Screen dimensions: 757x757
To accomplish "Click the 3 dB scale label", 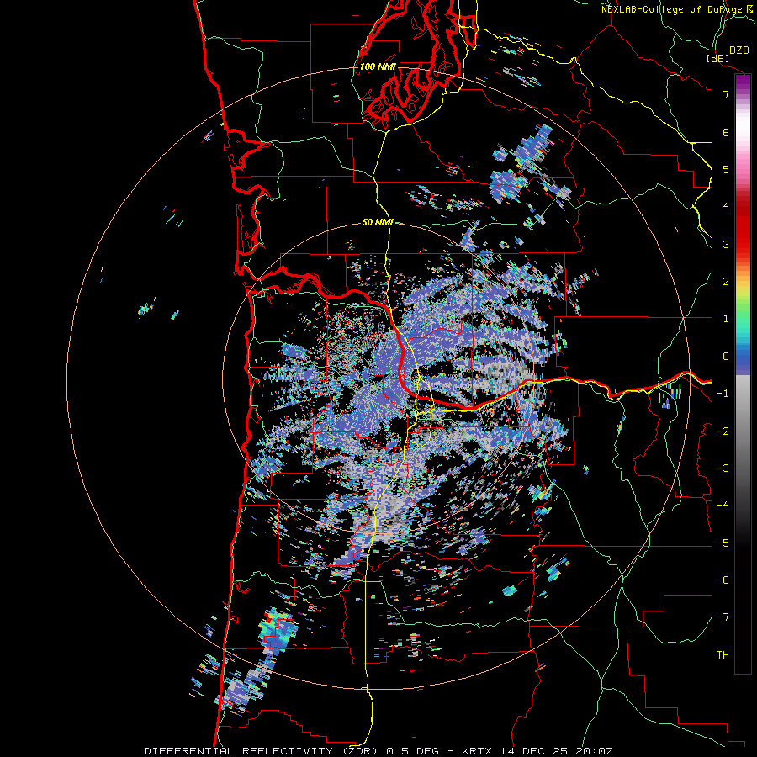I will tap(726, 244).
